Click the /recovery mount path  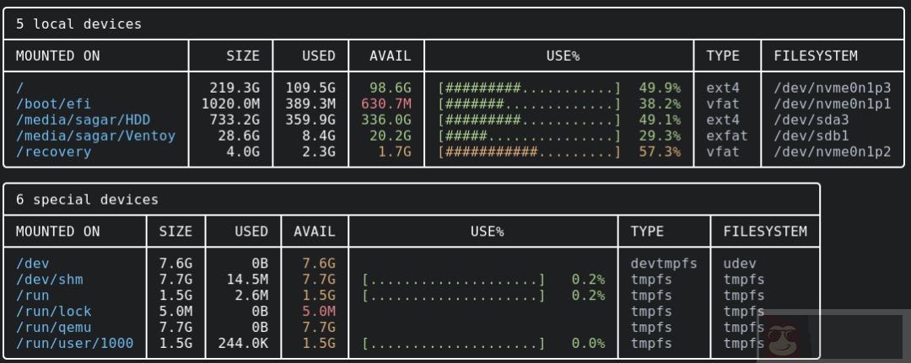[53, 152]
